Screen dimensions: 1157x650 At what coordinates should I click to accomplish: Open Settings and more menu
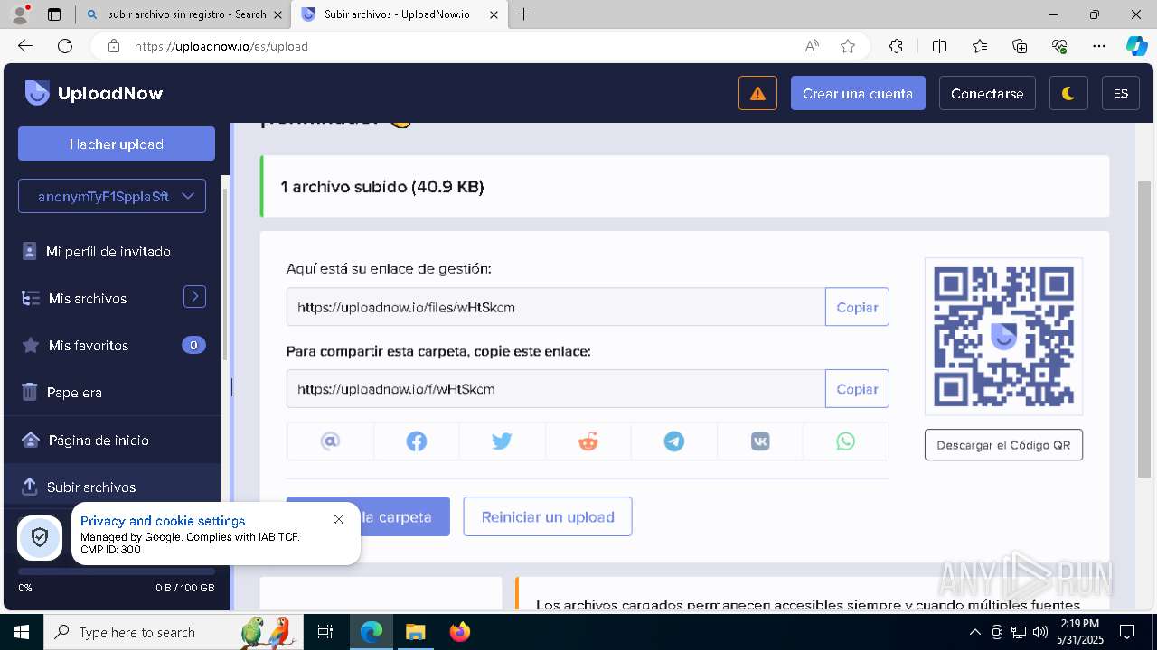click(x=1099, y=46)
